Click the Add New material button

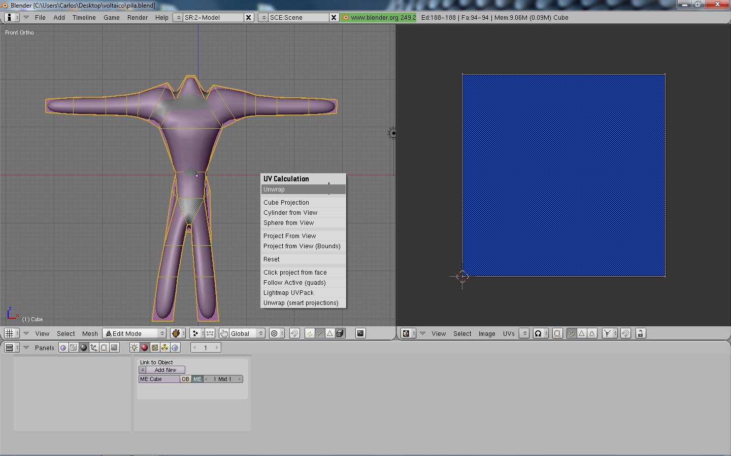[x=165, y=370]
